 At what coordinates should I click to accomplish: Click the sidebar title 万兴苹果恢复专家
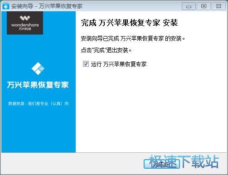point(38,85)
